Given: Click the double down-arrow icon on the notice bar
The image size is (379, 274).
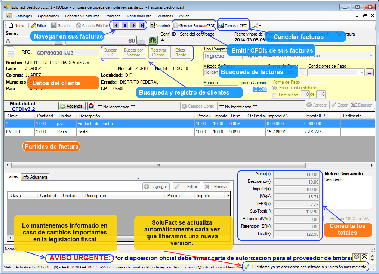Looking at the screenshot, I should (x=357, y=257).
